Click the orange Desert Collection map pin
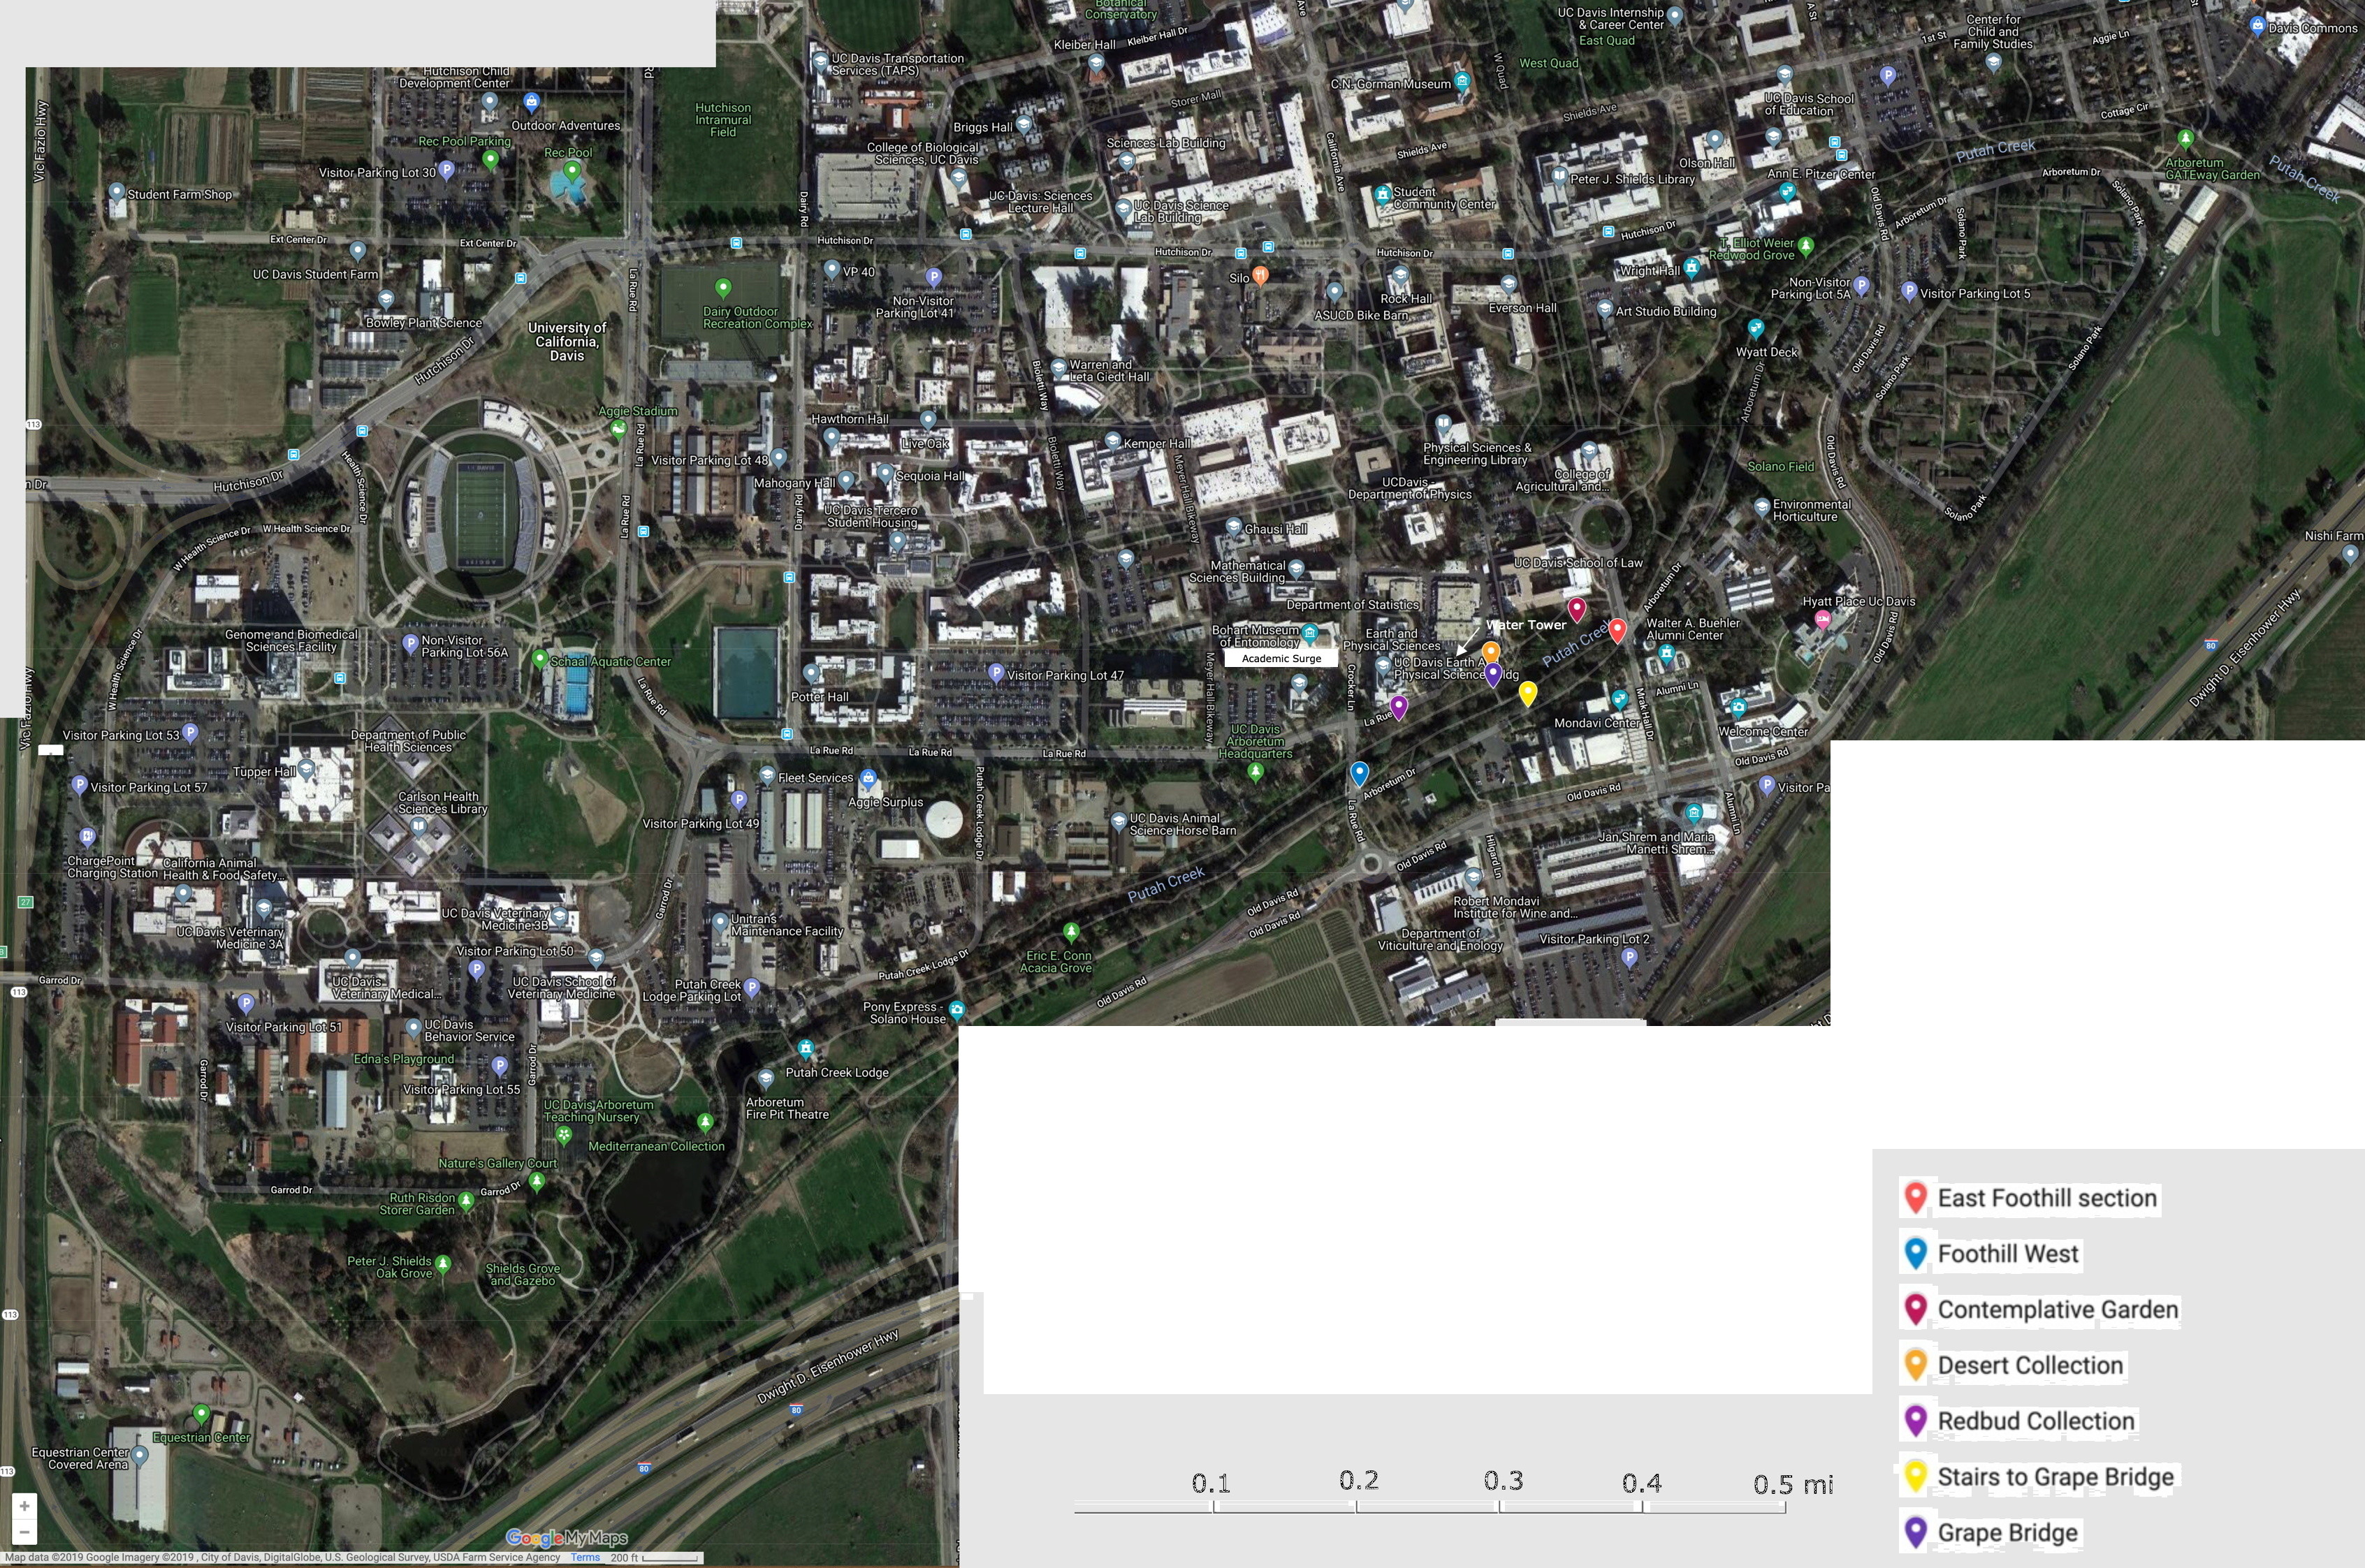The height and width of the screenshot is (1568, 2365). 1491,653
